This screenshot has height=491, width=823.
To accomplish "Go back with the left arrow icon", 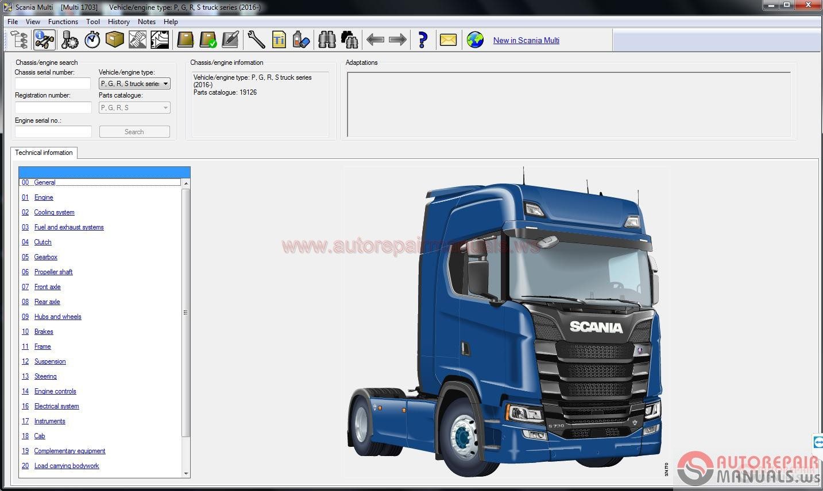I will pos(375,40).
